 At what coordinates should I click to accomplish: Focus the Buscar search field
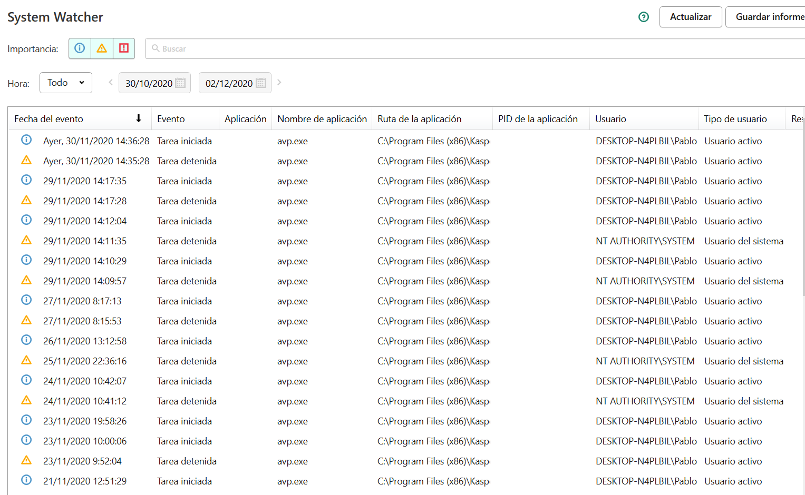click(474, 48)
